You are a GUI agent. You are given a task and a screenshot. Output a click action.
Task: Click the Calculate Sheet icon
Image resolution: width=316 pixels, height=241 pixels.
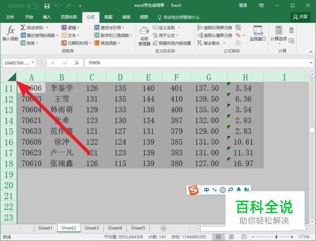(291, 41)
